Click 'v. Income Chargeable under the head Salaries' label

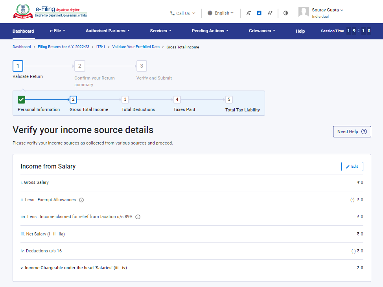pos(74,268)
